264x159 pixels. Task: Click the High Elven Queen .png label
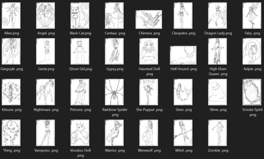pos(218,72)
